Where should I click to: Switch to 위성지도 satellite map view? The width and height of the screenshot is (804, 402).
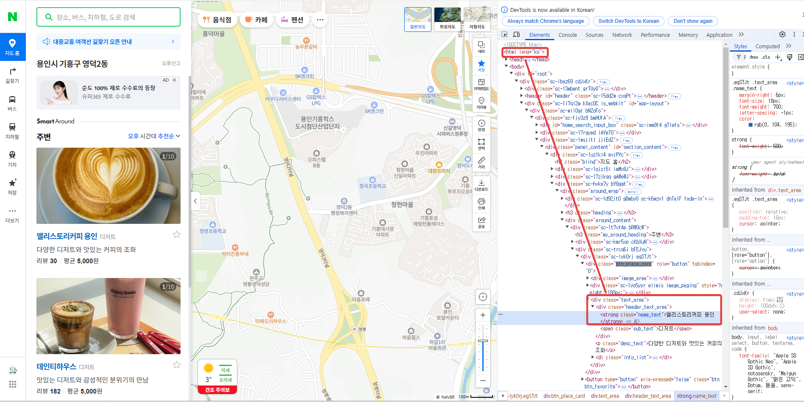coord(448,19)
